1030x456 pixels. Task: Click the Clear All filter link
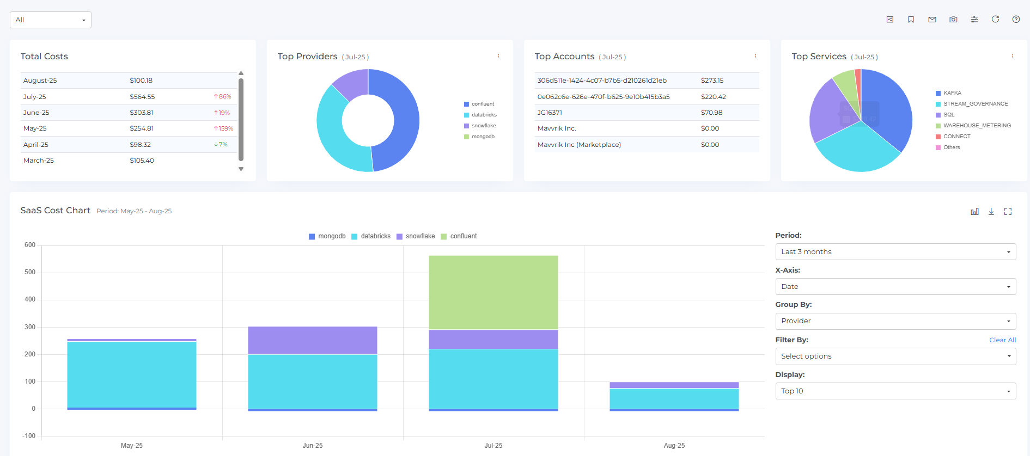click(1002, 340)
